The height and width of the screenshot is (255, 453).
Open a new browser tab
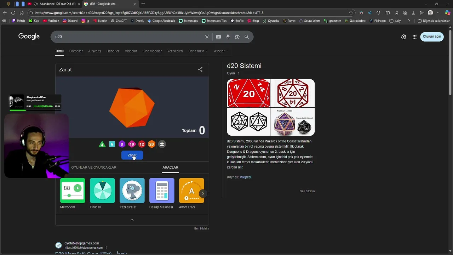[x=143, y=4]
